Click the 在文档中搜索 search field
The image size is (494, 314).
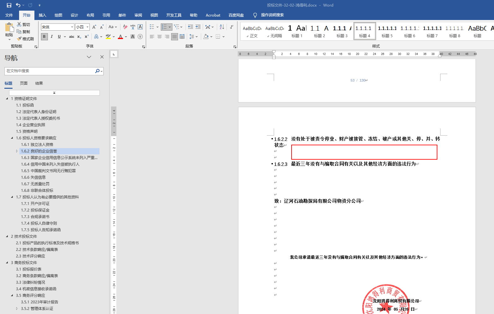[x=50, y=71]
